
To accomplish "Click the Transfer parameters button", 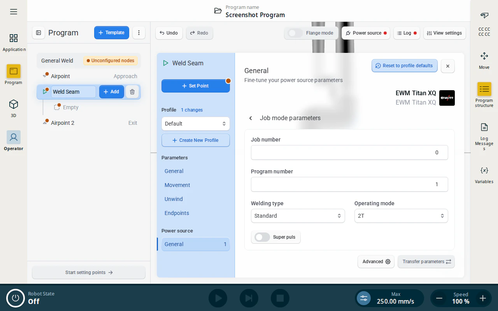I will 426,262.
